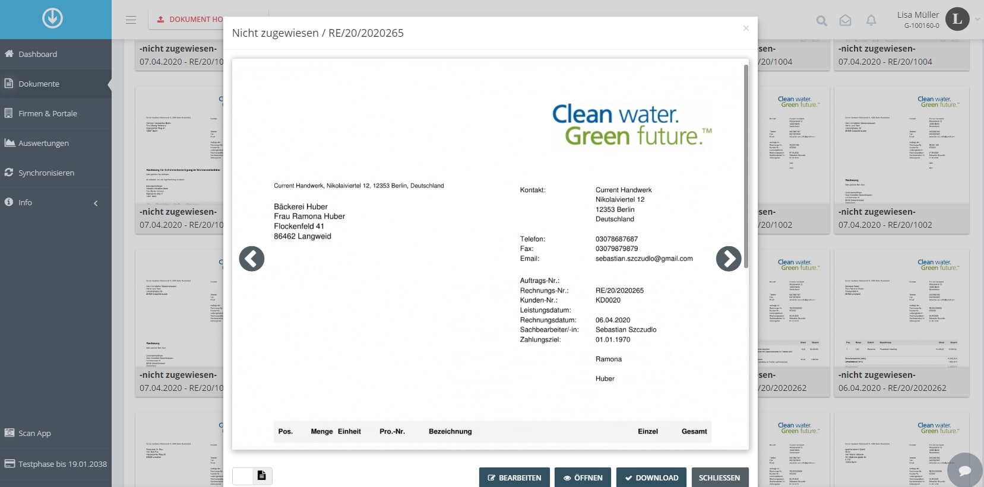Close the dialog with the X icon
Image resolution: width=984 pixels, height=487 pixels.
click(x=746, y=28)
